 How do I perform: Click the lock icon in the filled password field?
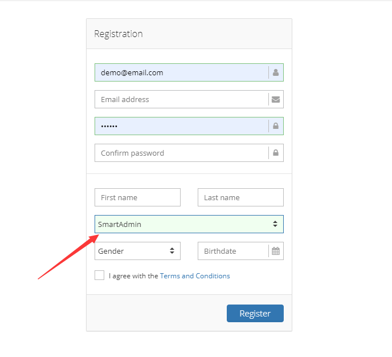tap(276, 126)
